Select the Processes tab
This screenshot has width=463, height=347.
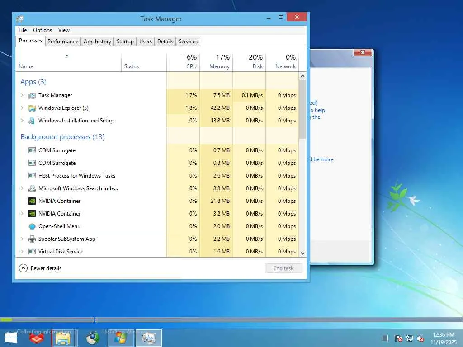(30, 41)
